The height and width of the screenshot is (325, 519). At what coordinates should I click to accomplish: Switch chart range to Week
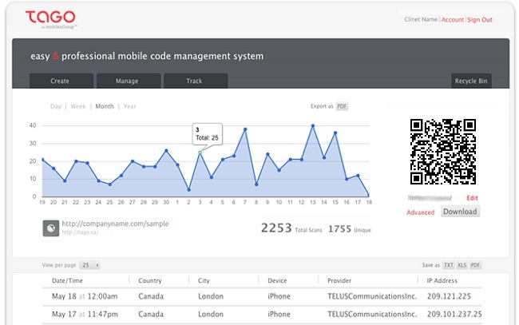point(78,106)
